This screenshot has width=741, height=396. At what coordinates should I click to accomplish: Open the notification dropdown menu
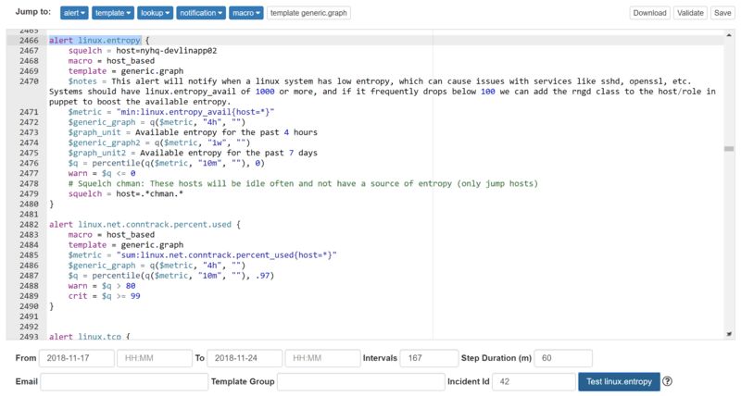[201, 13]
